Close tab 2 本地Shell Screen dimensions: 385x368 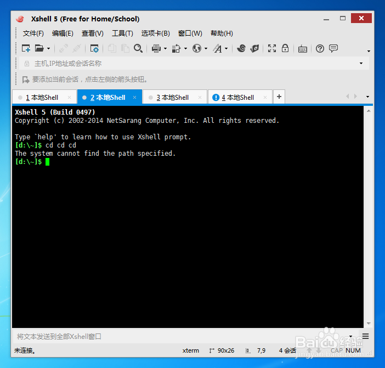[x=134, y=98]
